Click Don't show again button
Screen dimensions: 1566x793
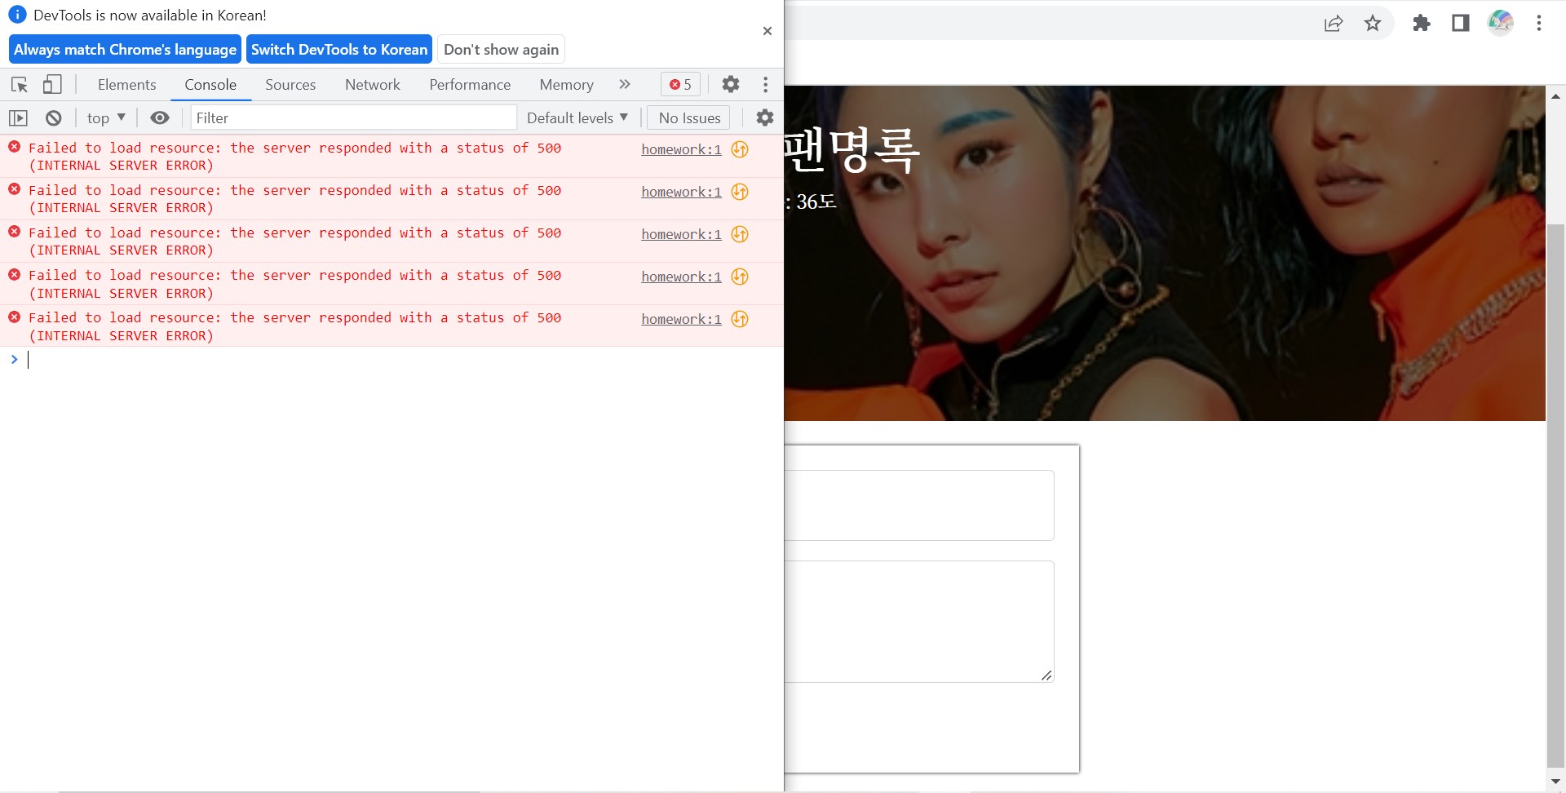pos(501,50)
